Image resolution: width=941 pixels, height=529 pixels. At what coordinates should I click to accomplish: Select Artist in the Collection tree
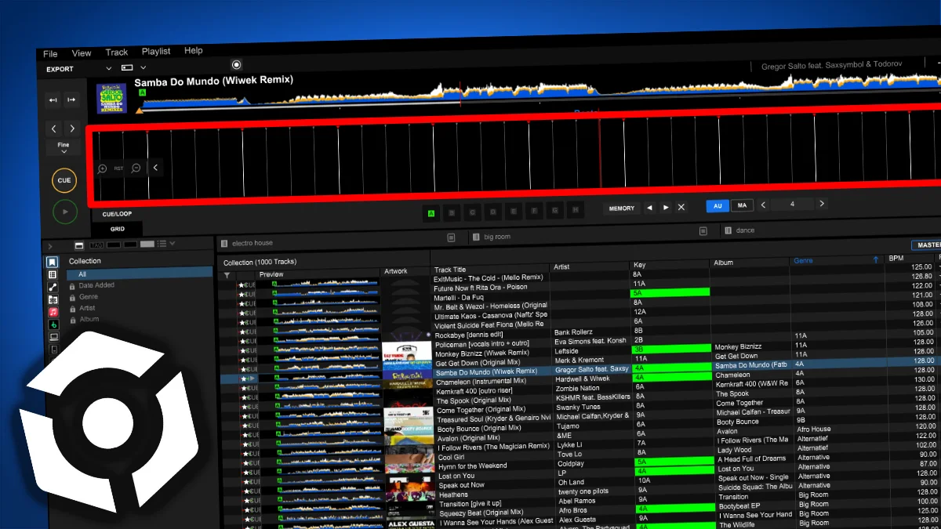coord(87,309)
